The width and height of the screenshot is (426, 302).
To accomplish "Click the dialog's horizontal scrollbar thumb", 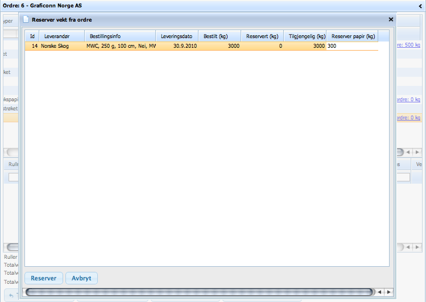I will click(199, 292).
